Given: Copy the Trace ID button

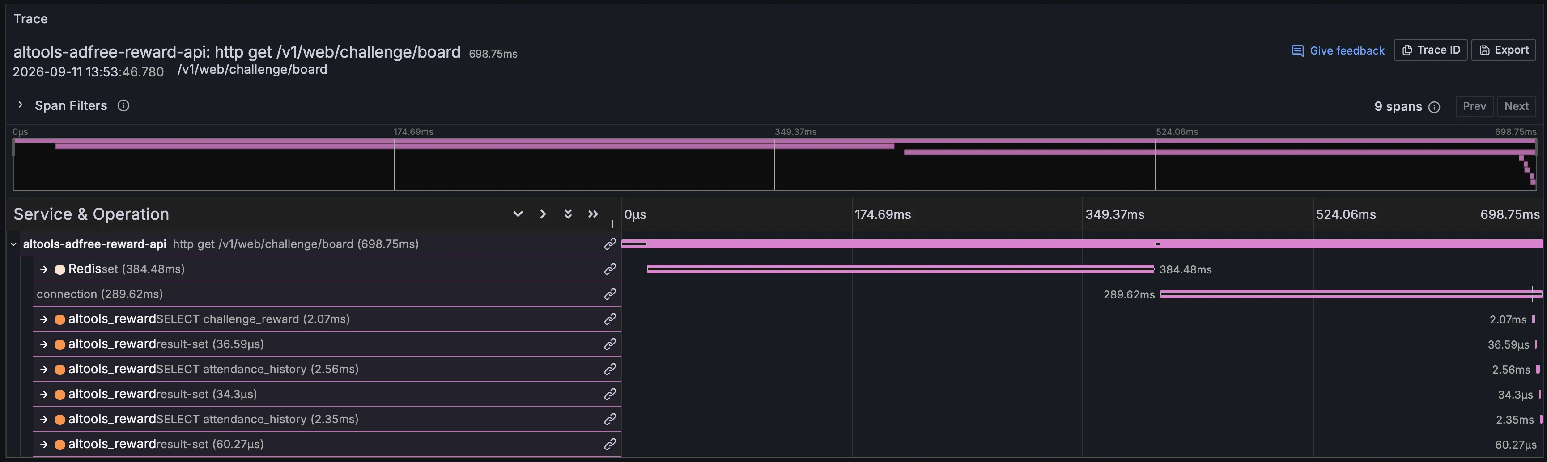Looking at the screenshot, I should pyautogui.click(x=1431, y=50).
